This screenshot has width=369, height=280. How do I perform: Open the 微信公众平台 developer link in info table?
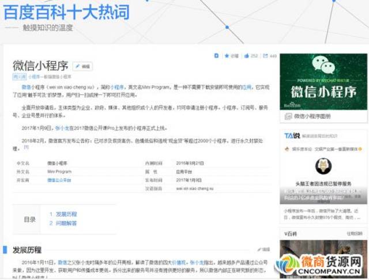59,180
